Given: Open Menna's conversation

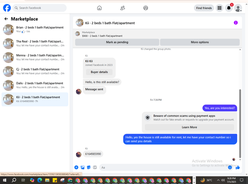Looking at the screenshot, I should pyautogui.click(x=35, y=58).
